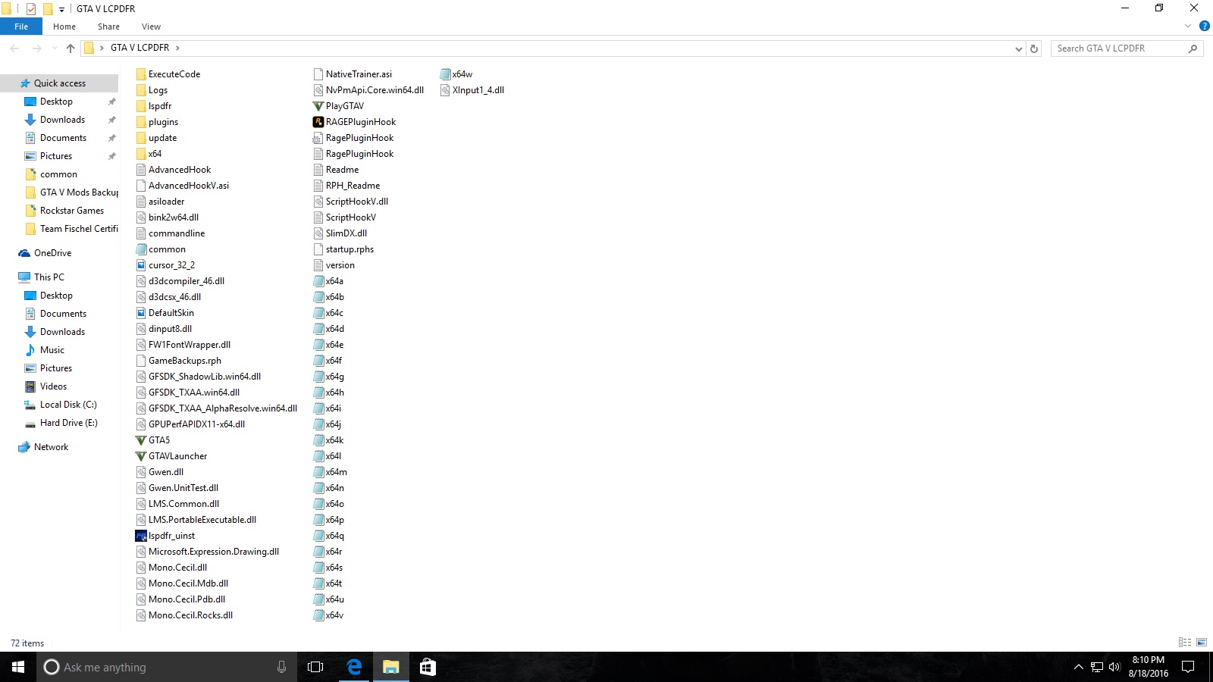Open the Home ribbon tab
The image size is (1213, 682).
64,27
